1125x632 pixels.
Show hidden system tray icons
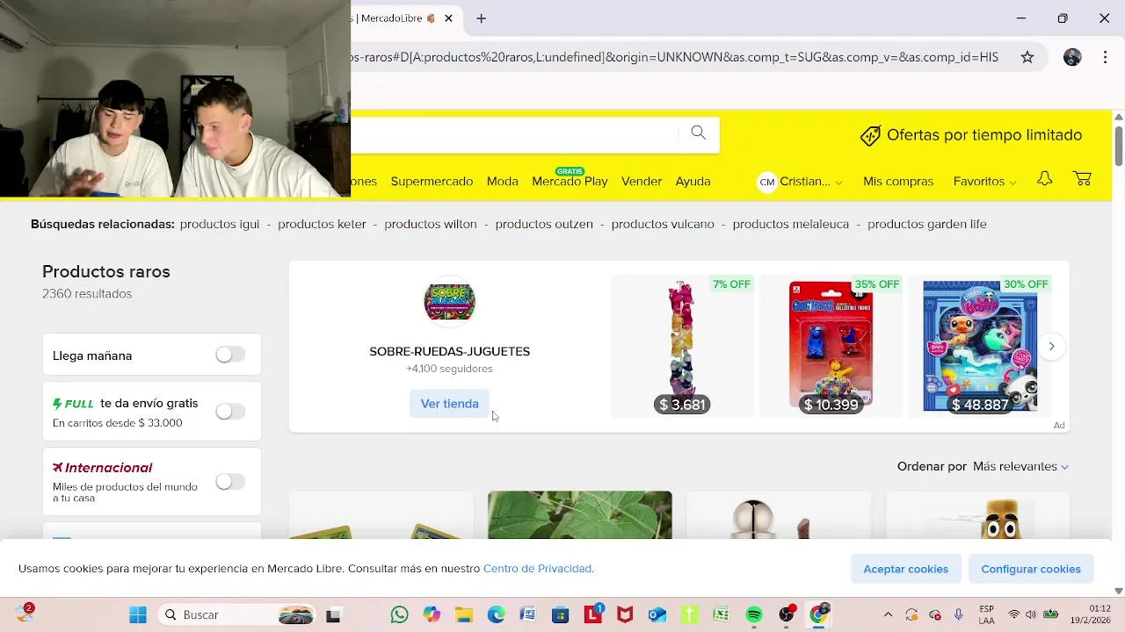[x=888, y=614]
